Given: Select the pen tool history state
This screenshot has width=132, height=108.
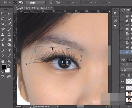Looking at the screenshot, I should click(126, 20).
